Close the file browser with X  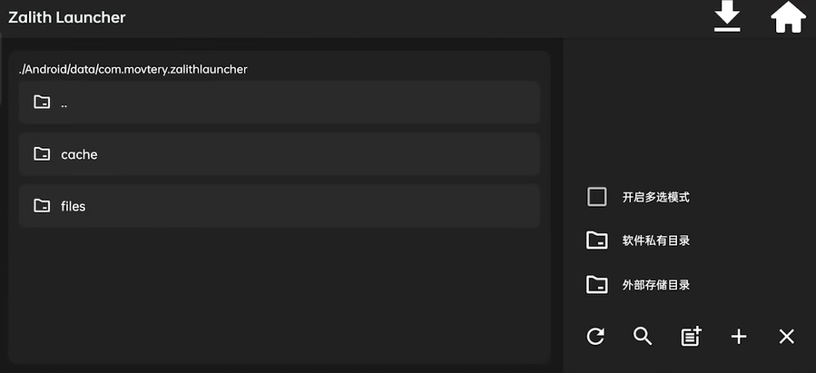pyautogui.click(x=787, y=337)
